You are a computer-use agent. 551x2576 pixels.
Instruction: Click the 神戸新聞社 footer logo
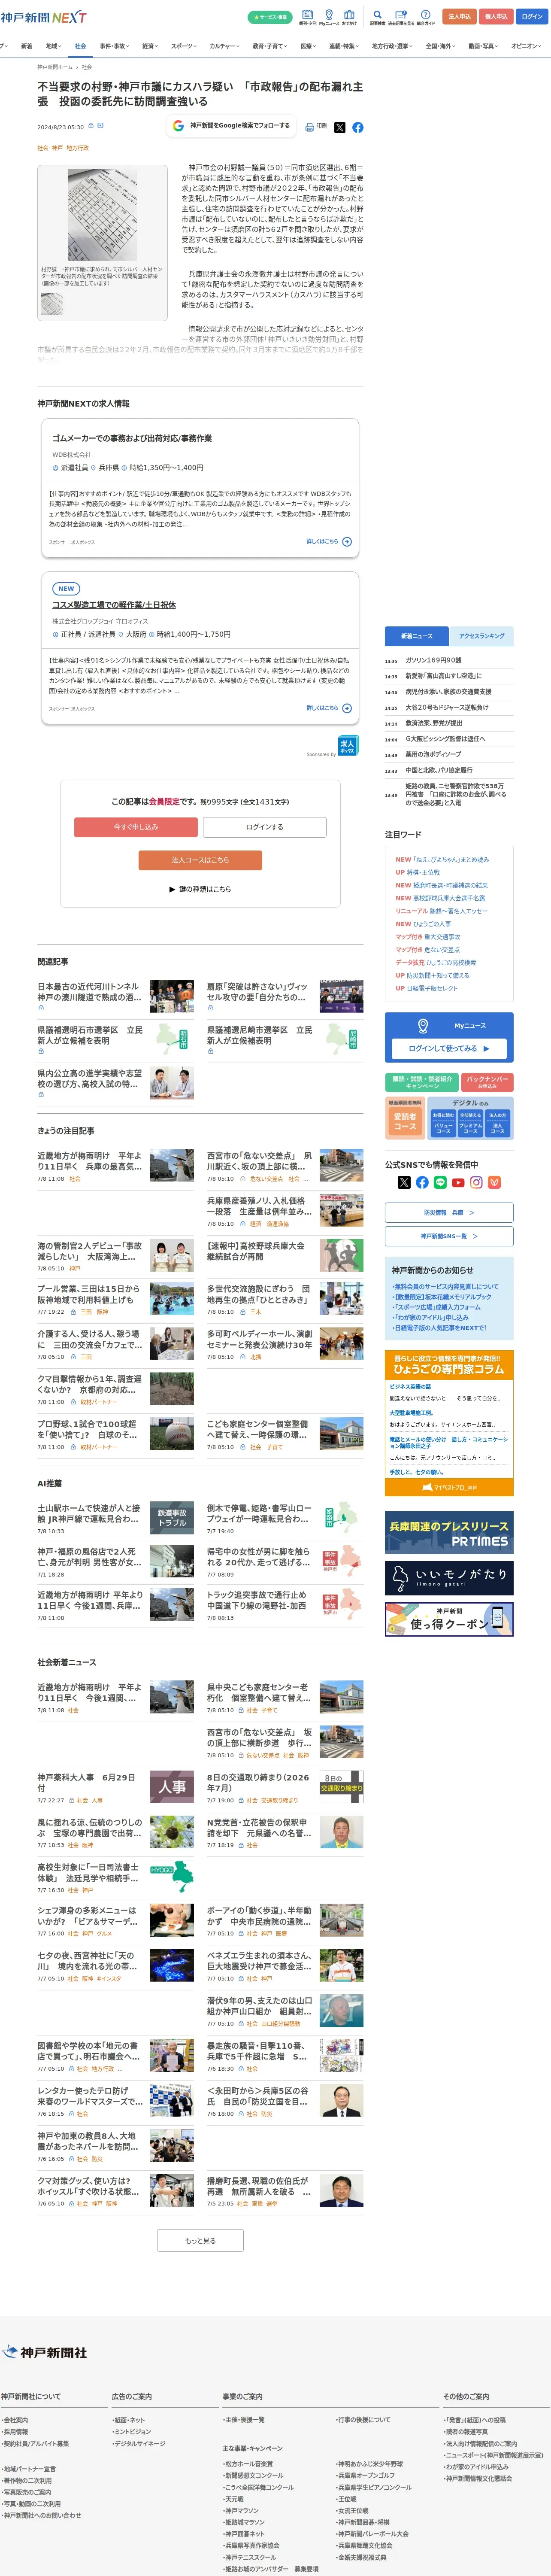point(44,2352)
